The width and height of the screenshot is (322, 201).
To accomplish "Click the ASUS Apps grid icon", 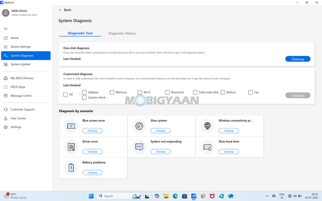I will [6, 87].
